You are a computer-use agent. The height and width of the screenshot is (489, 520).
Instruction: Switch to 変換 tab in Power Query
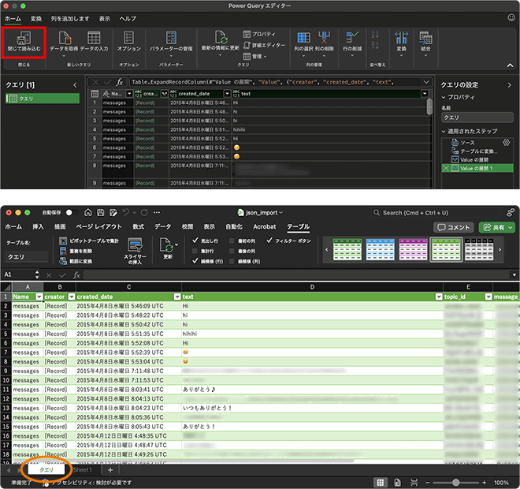pos(36,19)
